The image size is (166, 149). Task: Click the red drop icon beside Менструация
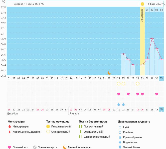pyautogui.click(x=10, y=127)
